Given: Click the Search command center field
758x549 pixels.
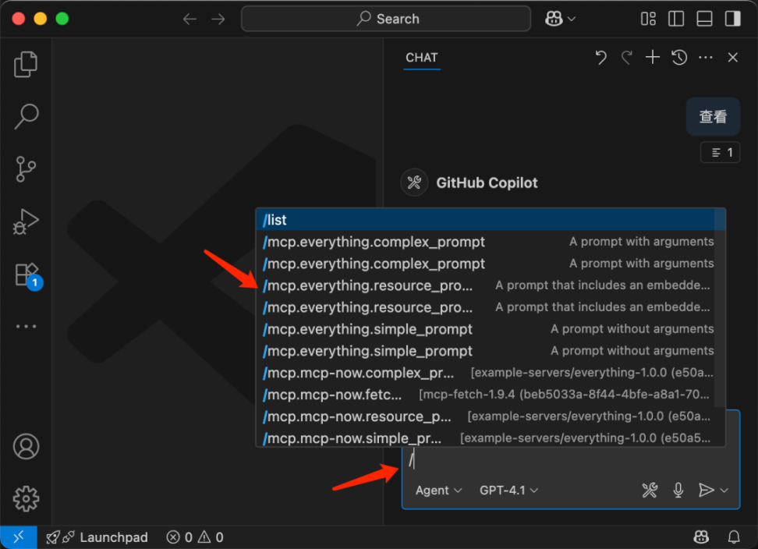Looking at the screenshot, I should [x=386, y=19].
